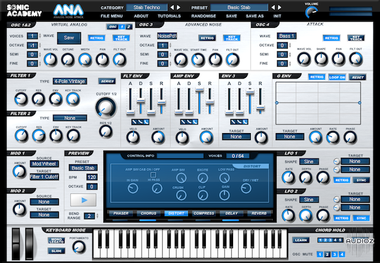Image resolution: width=380 pixels, height=263 pixels.
Task: Click the LFO 1 Rate knob
Action: (x=288, y=177)
